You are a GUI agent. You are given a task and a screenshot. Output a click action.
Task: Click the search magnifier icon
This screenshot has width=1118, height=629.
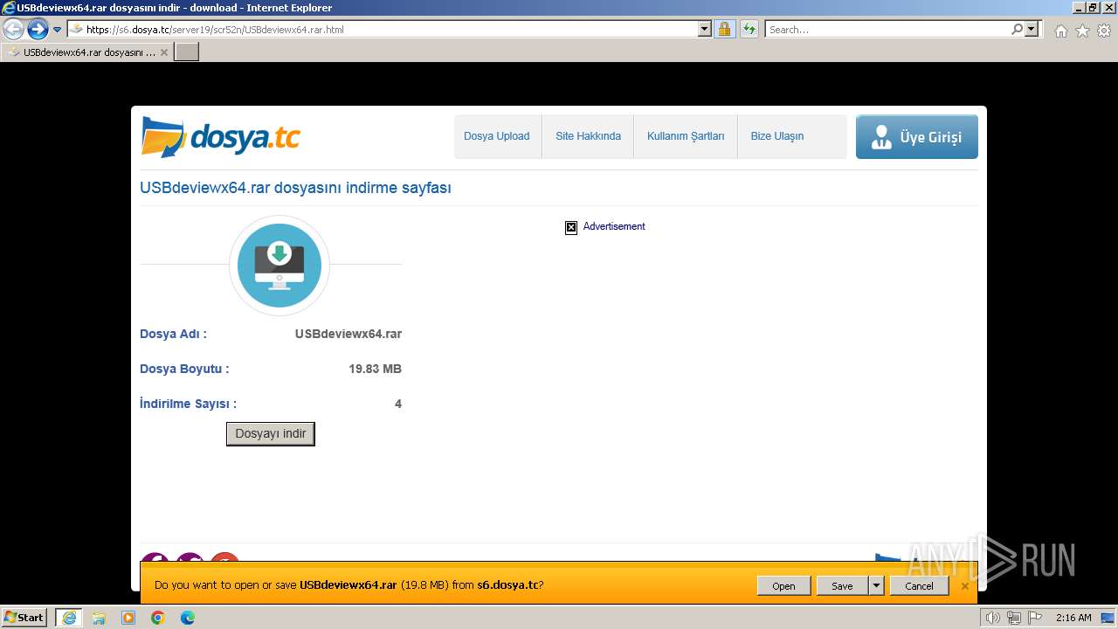(x=1017, y=29)
